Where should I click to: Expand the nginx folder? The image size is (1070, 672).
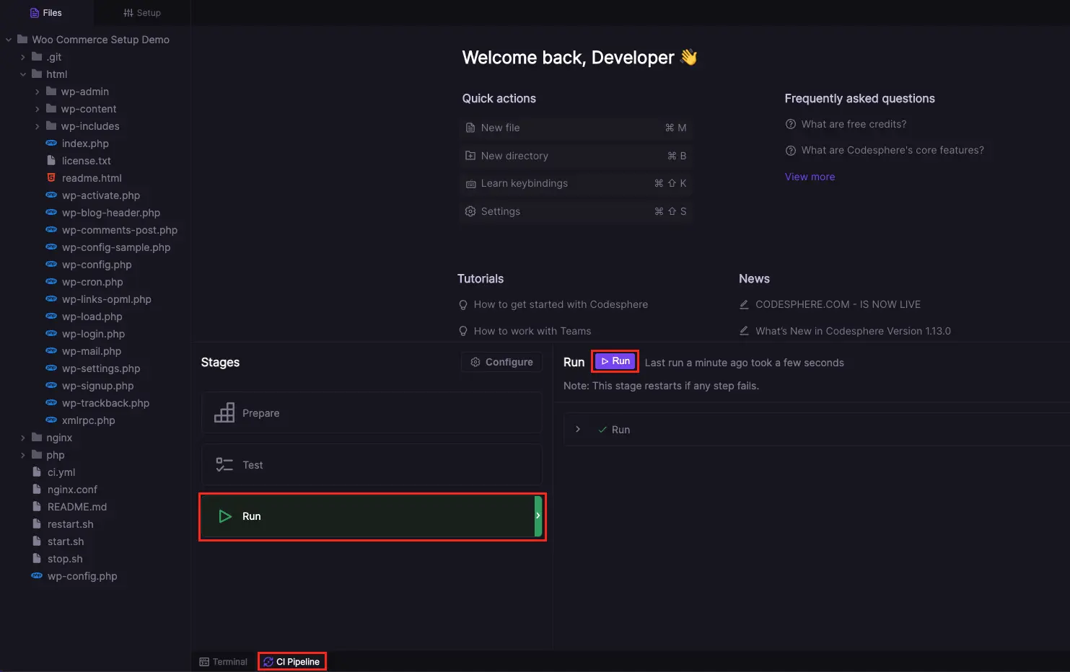click(22, 438)
